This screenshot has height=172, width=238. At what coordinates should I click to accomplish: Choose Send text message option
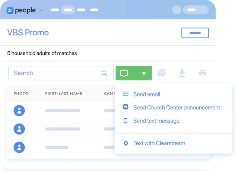tap(156, 121)
